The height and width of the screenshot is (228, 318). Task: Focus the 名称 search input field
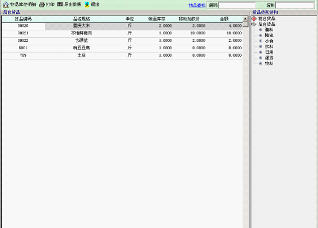(x=294, y=5)
